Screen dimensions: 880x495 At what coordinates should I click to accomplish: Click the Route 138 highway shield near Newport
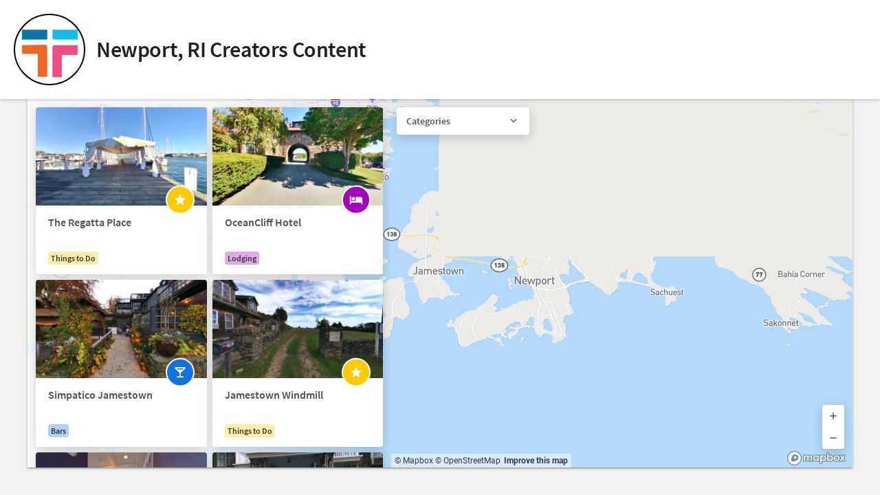499,265
